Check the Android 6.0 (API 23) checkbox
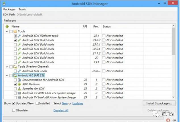The width and height of the screenshot is (180, 122). (11, 75)
